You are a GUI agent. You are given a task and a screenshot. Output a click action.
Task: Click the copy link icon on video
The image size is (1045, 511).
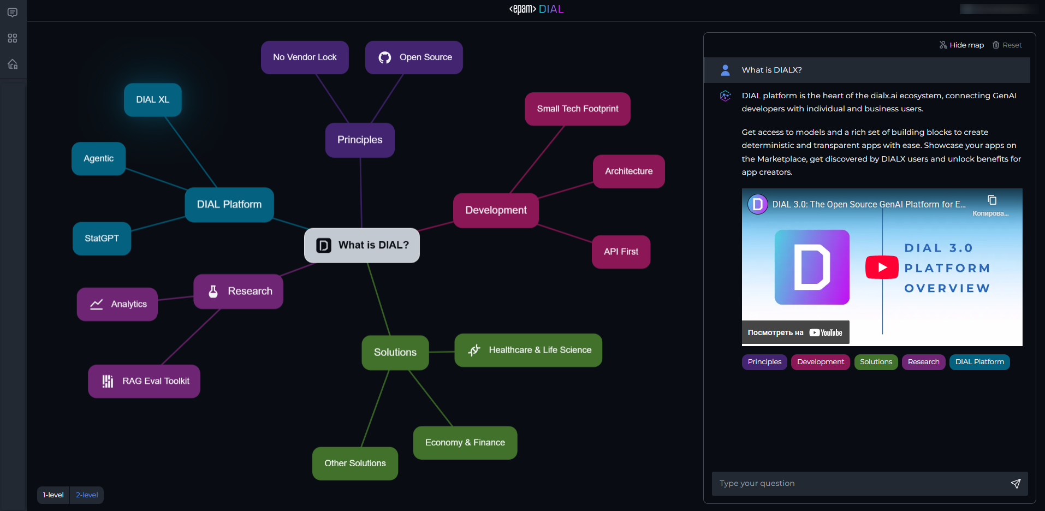(x=991, y=200)
